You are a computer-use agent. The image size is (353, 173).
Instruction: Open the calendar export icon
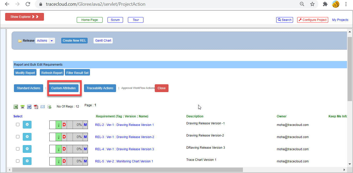pyautogui.click(x=22, y=107)
